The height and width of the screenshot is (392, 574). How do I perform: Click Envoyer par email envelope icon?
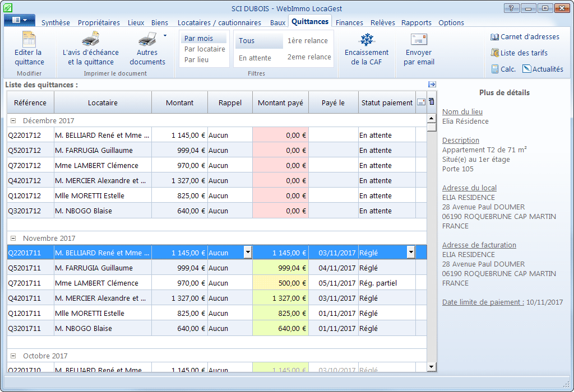(x=419, y=40)
